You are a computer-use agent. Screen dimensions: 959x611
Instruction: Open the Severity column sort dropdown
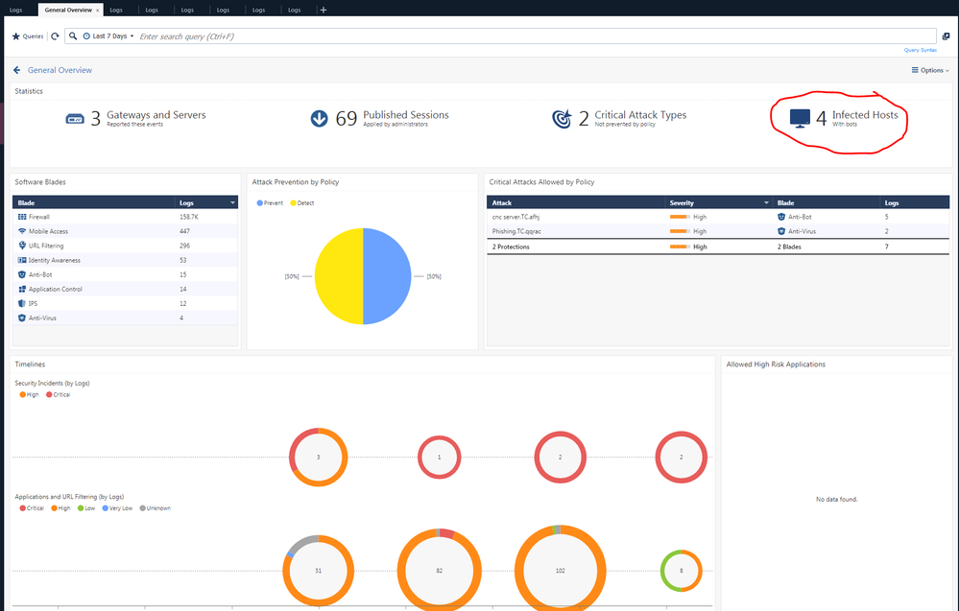tap(766, 202)
